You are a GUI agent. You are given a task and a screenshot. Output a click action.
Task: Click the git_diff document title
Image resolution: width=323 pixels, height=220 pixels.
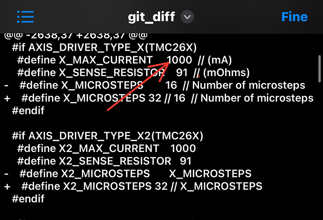(151, 17)
